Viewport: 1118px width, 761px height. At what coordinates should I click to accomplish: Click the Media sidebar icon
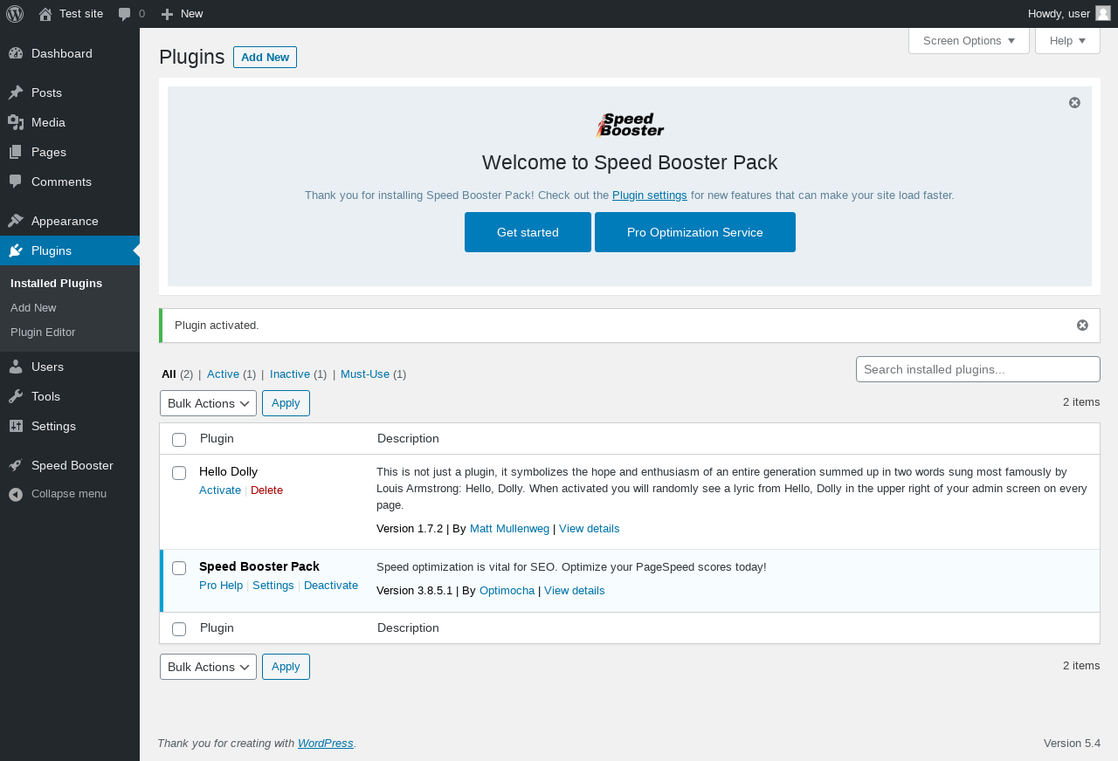pyautogui.click(x=16, y=122)
